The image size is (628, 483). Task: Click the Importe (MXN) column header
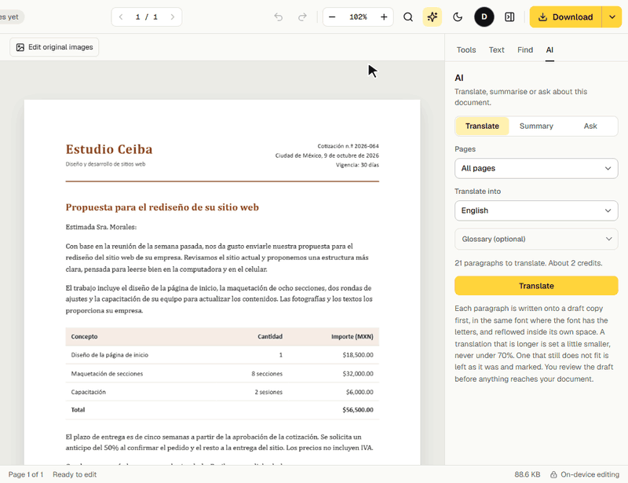pos(352,337)
